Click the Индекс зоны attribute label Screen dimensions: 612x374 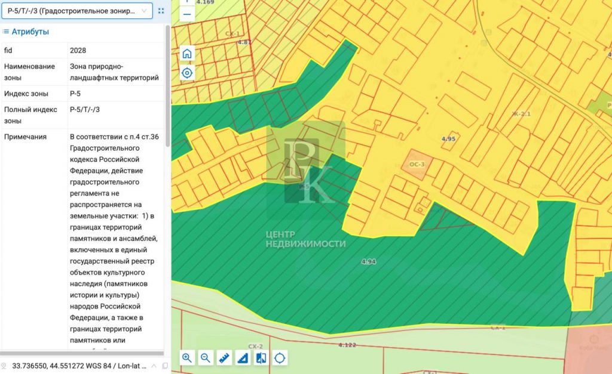(x=26, y=94)
